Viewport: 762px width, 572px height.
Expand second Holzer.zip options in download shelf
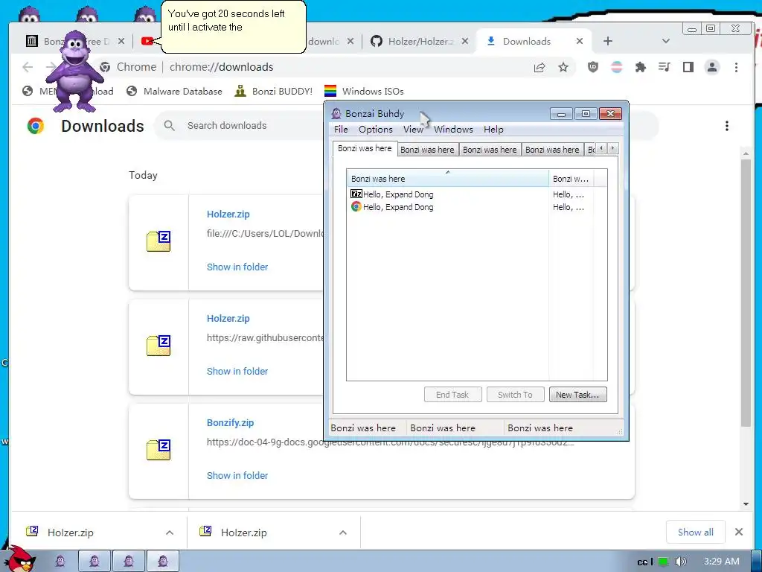[342, 533]
